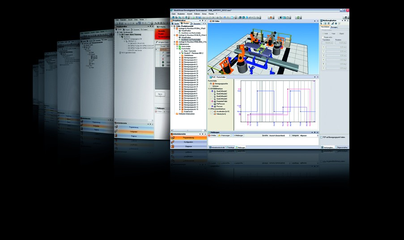Image resolution: width=404 pixels, height=240 pixels.
Task: Open the Ansicht menu
Action: (189, 14)
